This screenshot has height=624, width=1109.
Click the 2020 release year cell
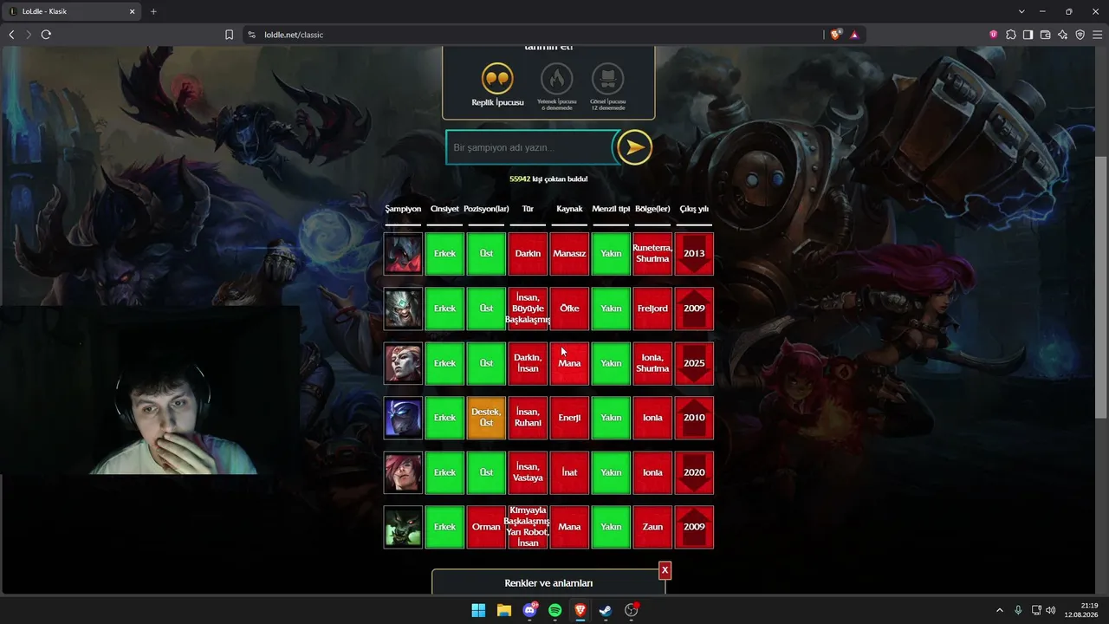pos(694,472)
